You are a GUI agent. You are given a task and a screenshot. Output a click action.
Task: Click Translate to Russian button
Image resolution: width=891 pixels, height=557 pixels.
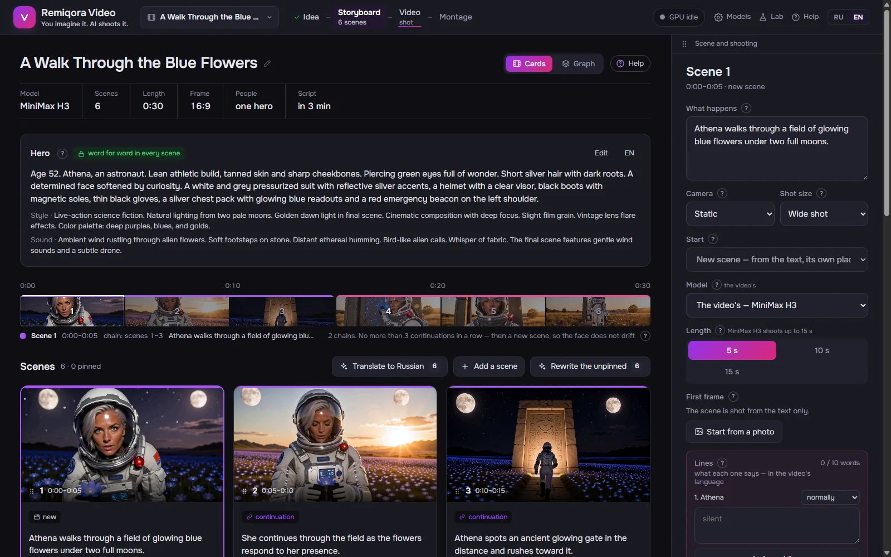click(390, 367)
